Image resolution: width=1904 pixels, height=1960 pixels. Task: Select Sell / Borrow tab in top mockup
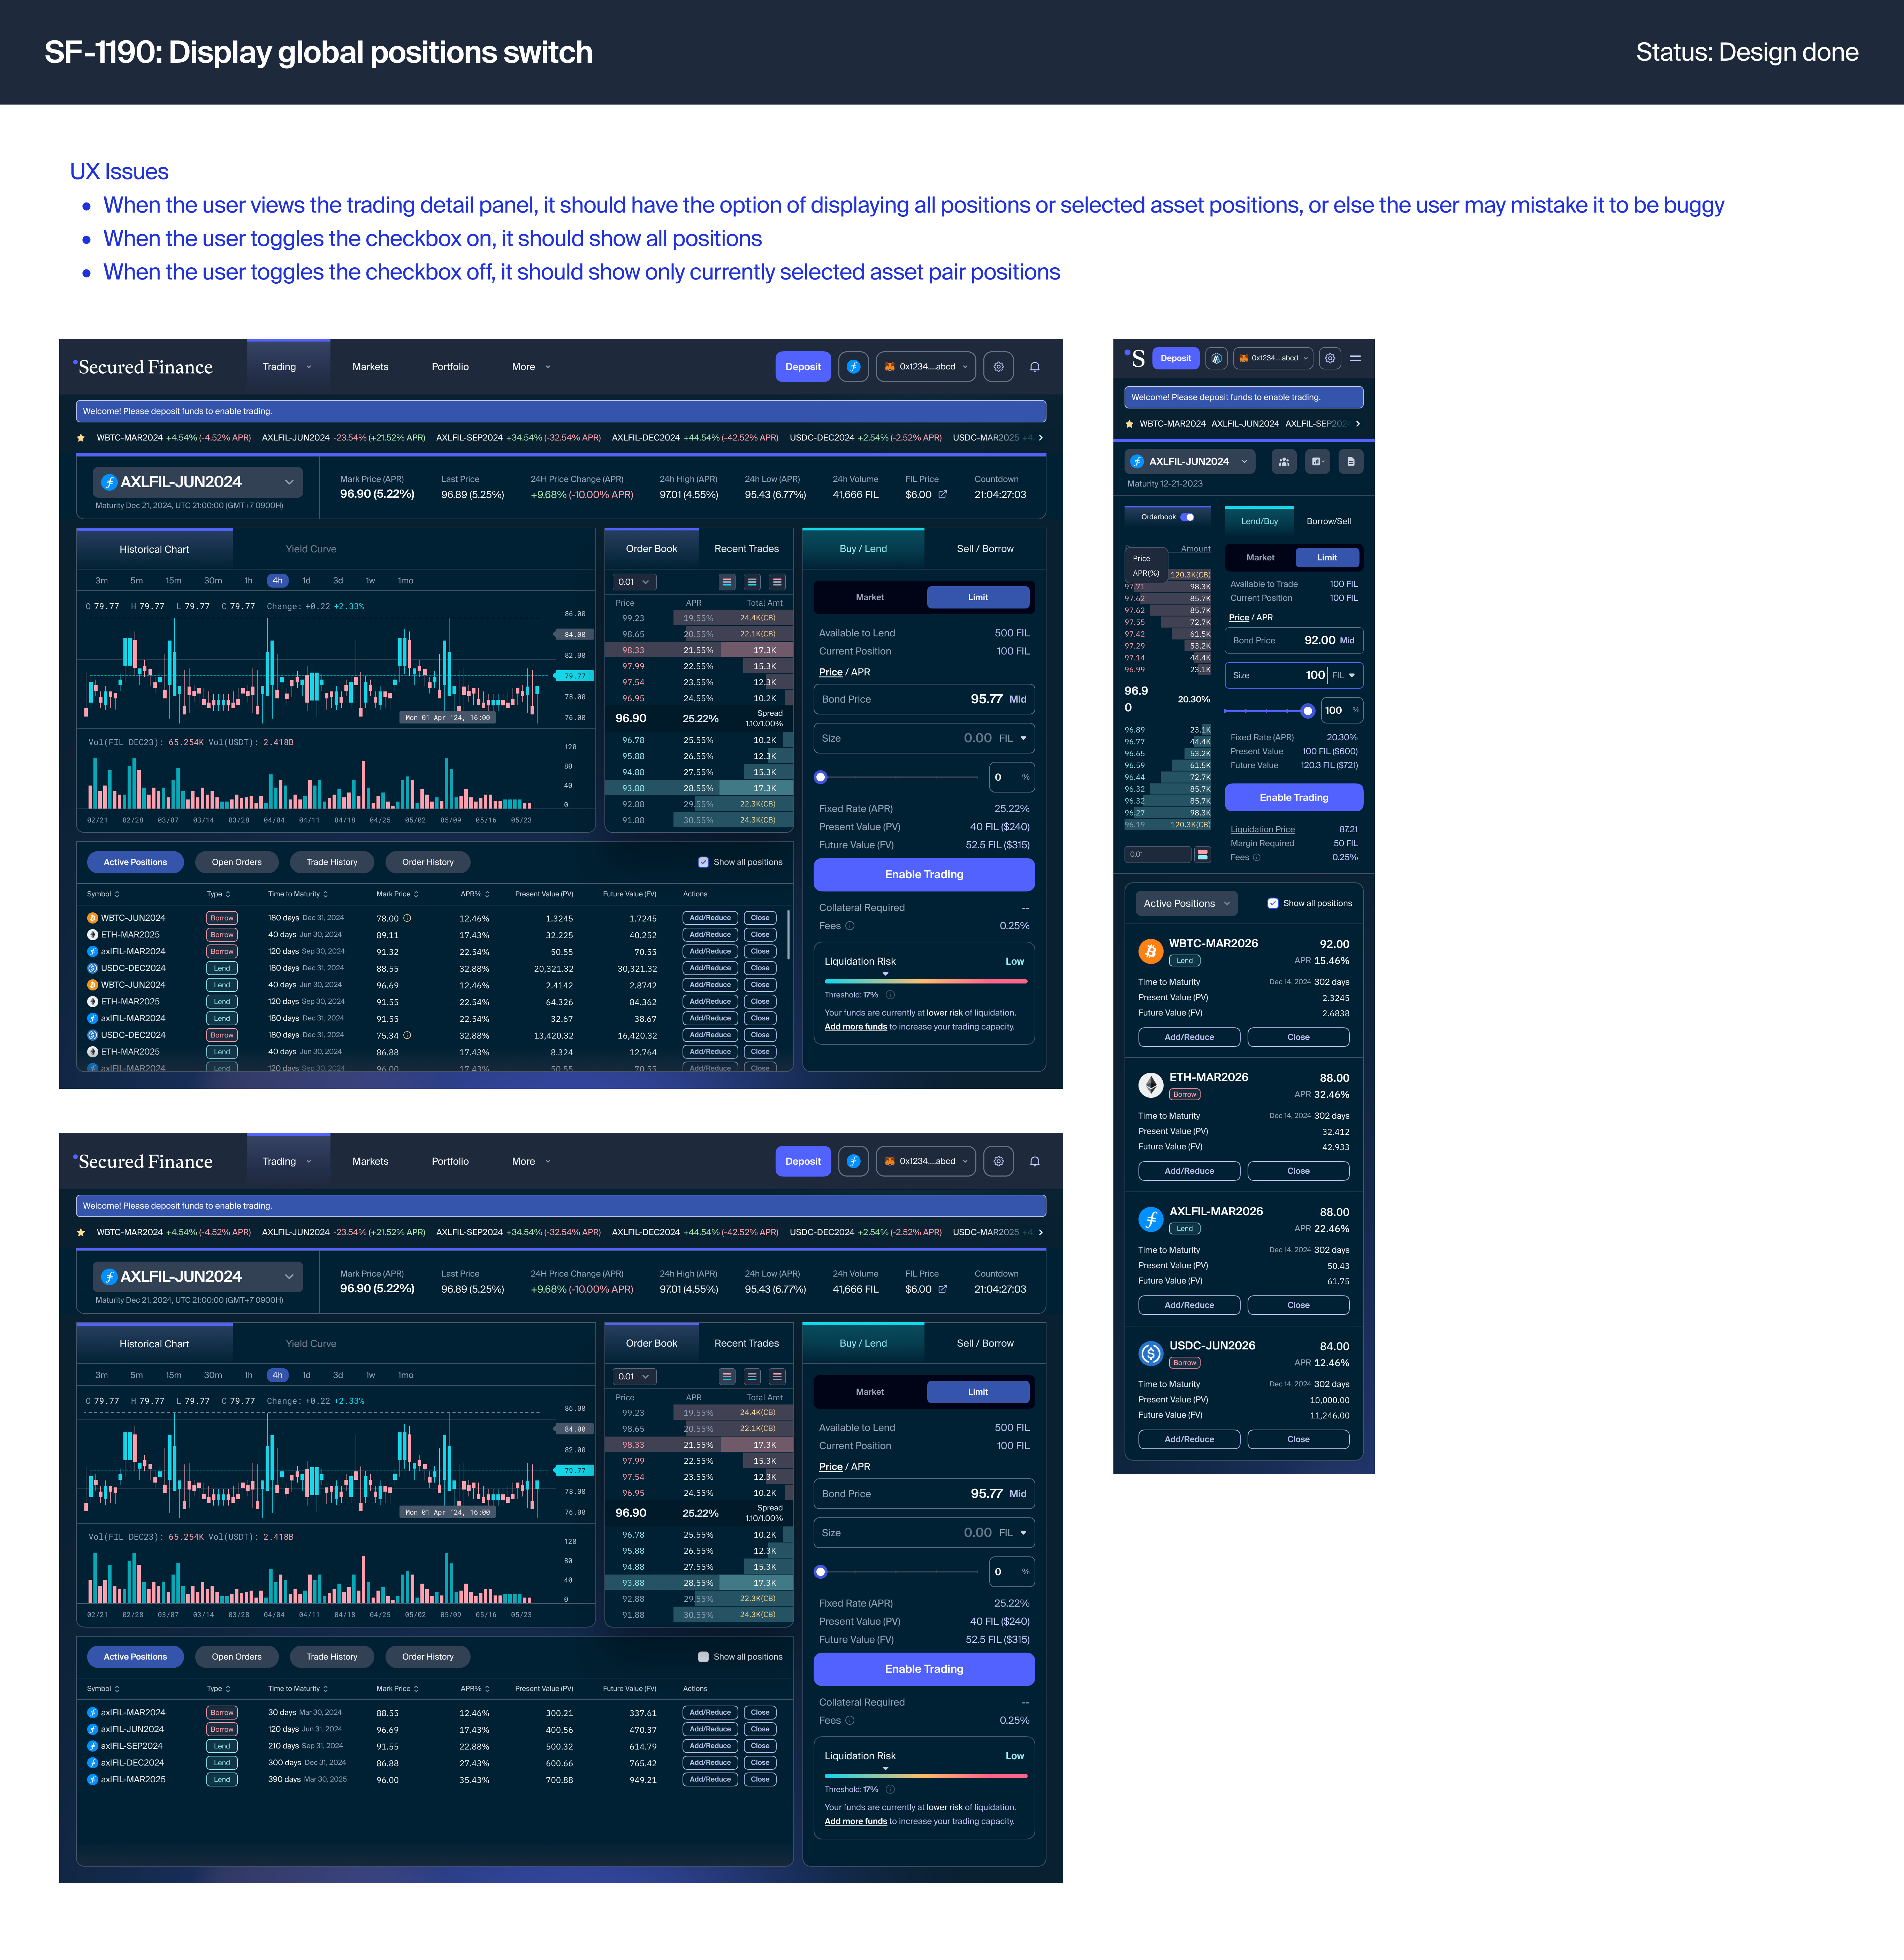point(985,549)
